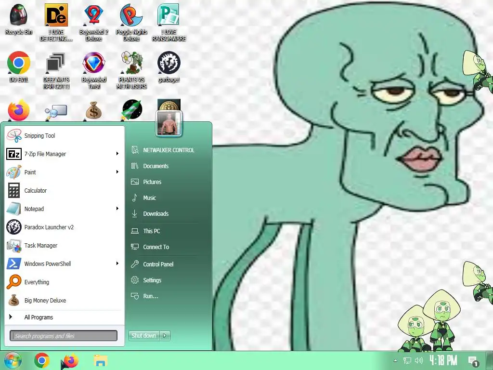
Task: Launch "PLANTS VS METH USERS" desktop icon
Action: pos(131,70)
